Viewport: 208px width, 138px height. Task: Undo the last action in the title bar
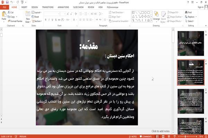pos(12,2)
